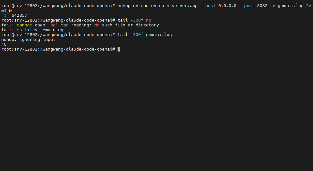Click the job number [1] in brackets

tap(5, 15)
